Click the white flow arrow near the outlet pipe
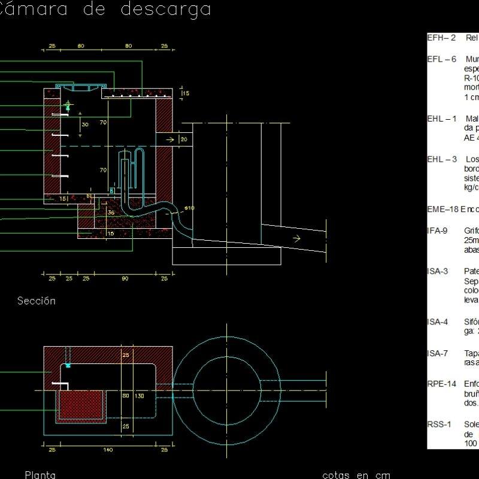The image size is (479, 479). point(297,238)
